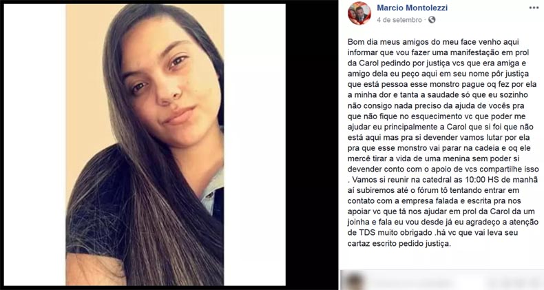Open the Marcio Montolezzi profile name link
Screen dimensions: 544x290
(412, 8)
